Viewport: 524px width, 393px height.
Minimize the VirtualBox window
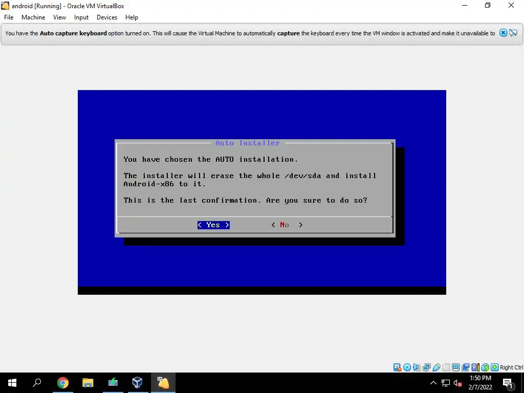point(465,6)
